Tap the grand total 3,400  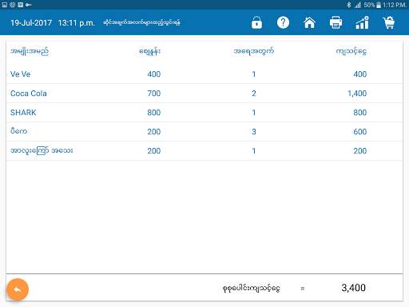click(353, 288)
